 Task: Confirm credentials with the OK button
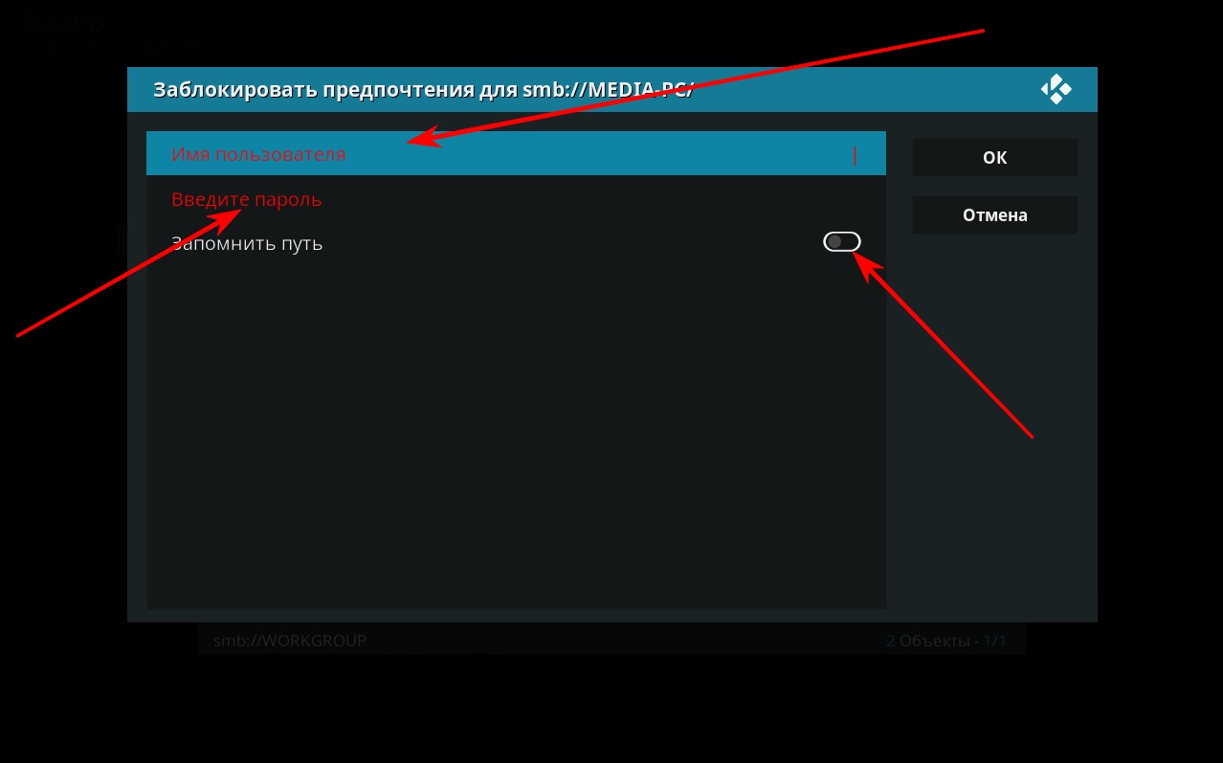click(995, 157)
